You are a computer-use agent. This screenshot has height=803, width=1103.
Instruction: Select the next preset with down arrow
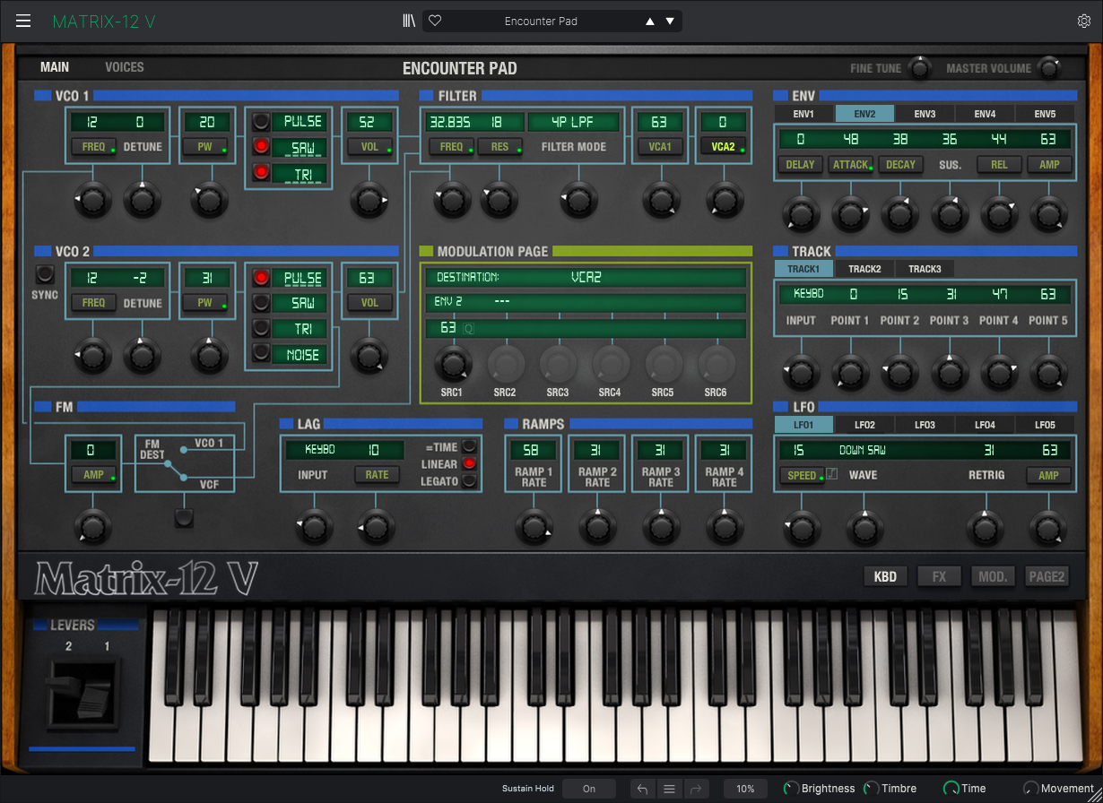670,22
